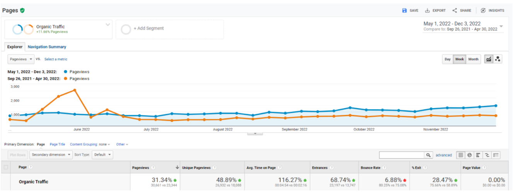
Task: Click the table search input field
Action: (x=402, y=155)
